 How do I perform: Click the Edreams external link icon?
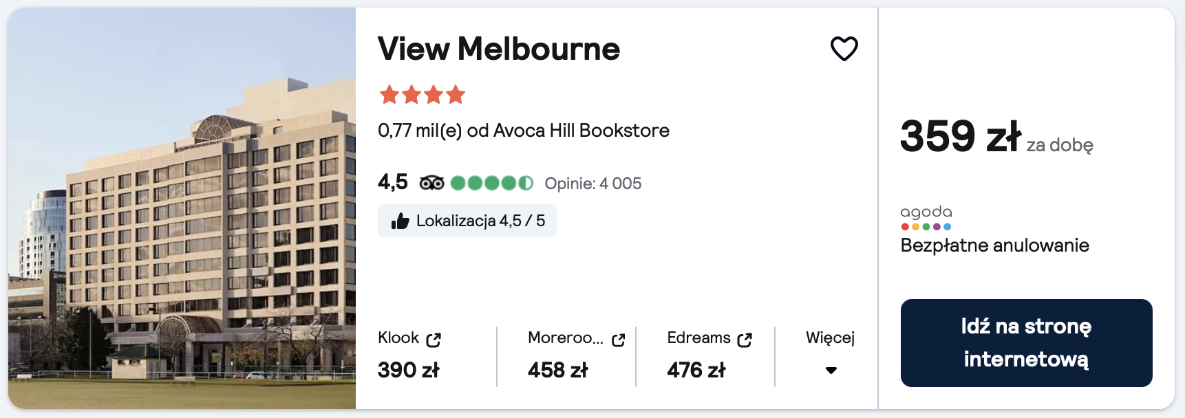(745, 340)
